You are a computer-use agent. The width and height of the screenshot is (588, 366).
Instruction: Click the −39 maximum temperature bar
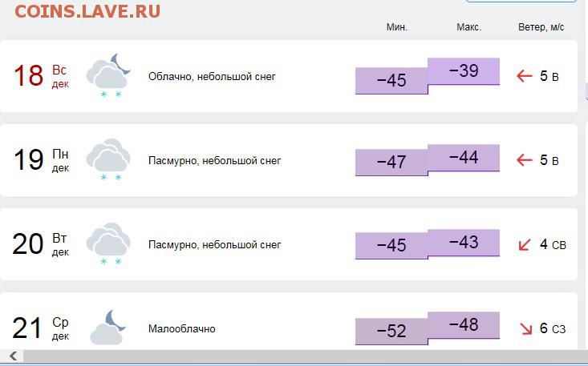pyautogui.click(x=464, y=71)
